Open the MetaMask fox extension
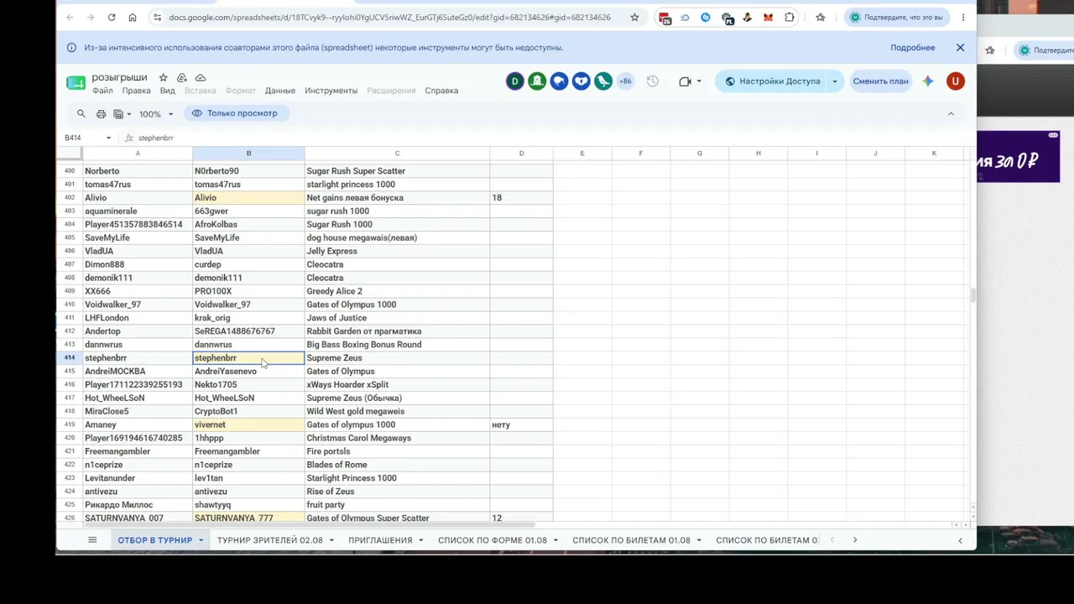Image resolution: width=1074 pixels, height=604 pixels. click(768, 17)
